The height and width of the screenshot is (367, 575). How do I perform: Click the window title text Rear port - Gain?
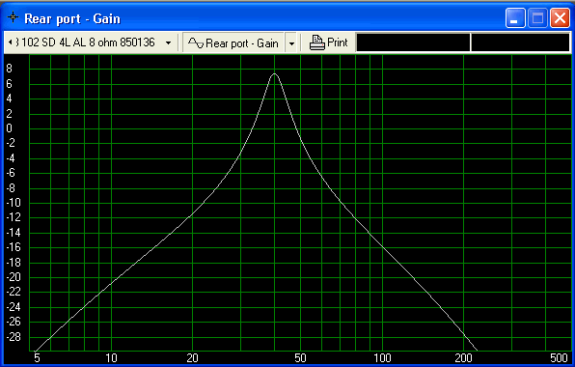72,18
